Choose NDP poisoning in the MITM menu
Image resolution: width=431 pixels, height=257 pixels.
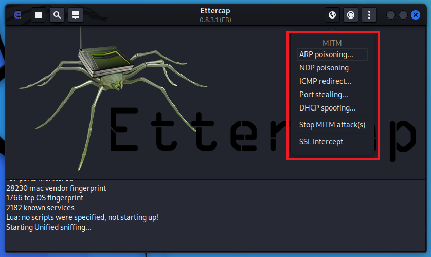tap(332, 68)
